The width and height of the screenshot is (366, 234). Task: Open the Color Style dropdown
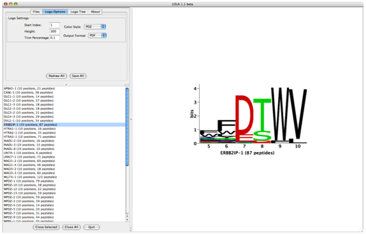tap(95, 27)
